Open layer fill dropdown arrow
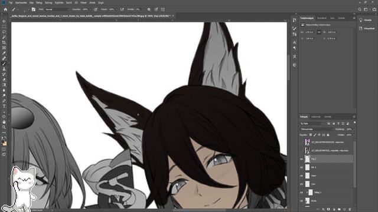This screenshot has height=212, width=378. [x=354, y=135]
